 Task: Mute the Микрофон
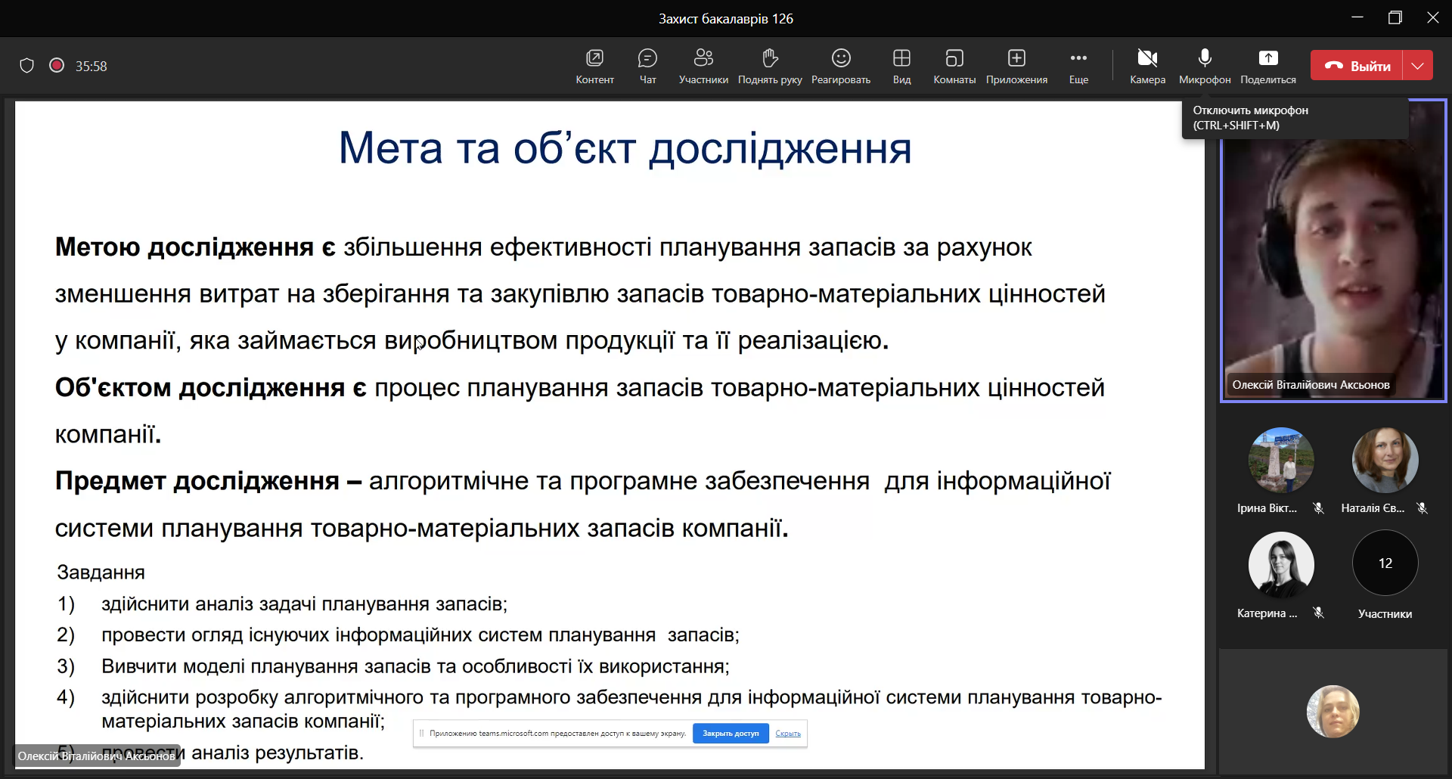pos(1205,66)
